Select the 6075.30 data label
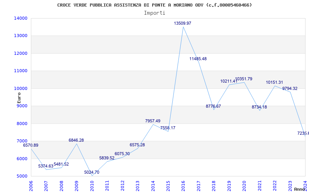Image resolution: width=309 pixels, height=193 pixels. coord(122,154)
